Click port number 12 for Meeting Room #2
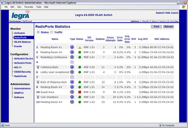This screenshot has height=128, width=188. pos(38,102)
